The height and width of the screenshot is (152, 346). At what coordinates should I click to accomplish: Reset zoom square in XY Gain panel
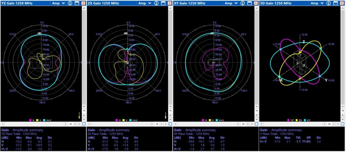(x=256, y=124)
